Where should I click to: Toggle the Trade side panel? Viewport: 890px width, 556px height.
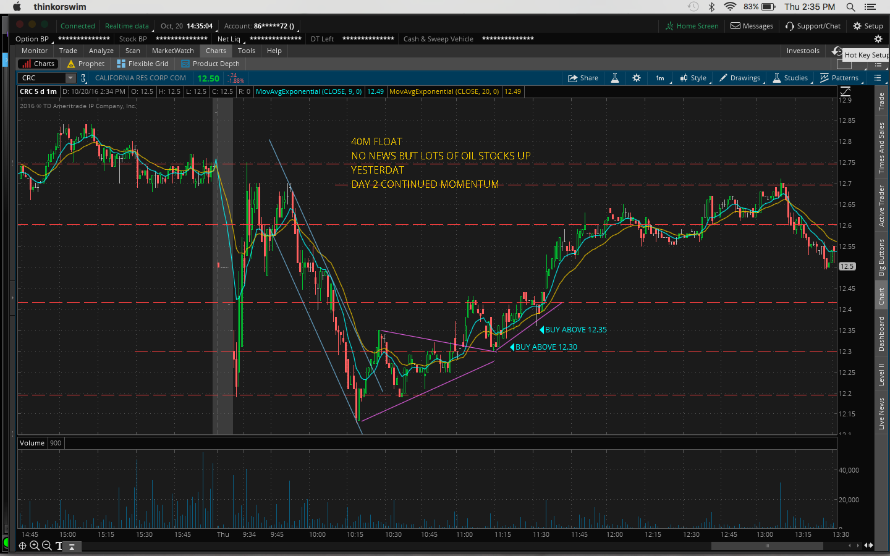point(881,101)
